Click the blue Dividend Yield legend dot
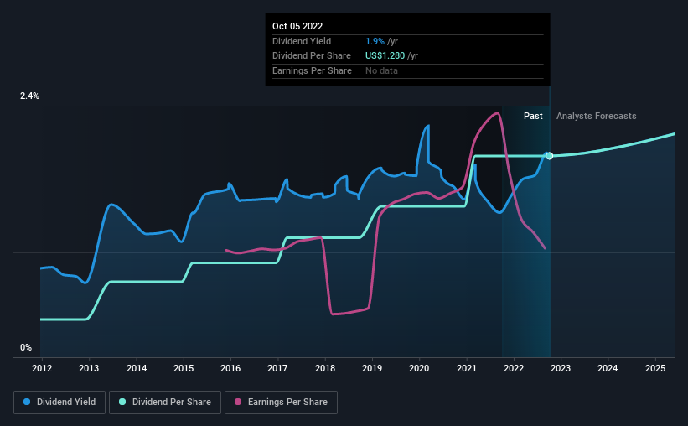This screenshot has height=426, width=688. [27, 402]
